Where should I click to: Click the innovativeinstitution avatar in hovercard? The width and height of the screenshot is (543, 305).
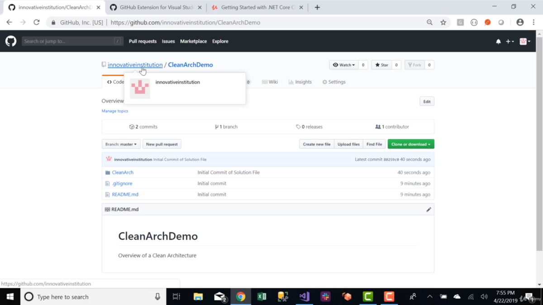point(140,88)
